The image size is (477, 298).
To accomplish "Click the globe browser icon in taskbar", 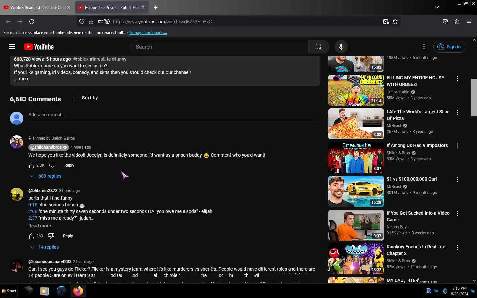I will tap(61, 291).
